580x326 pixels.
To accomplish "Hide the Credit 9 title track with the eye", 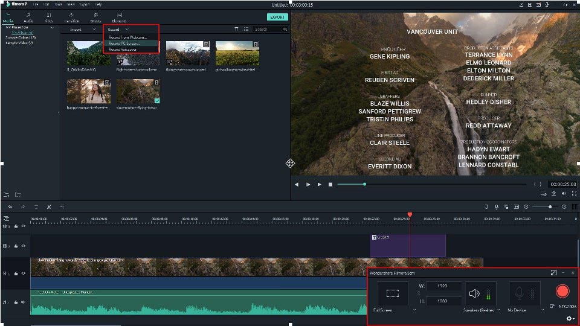I will tap(24, 246).
